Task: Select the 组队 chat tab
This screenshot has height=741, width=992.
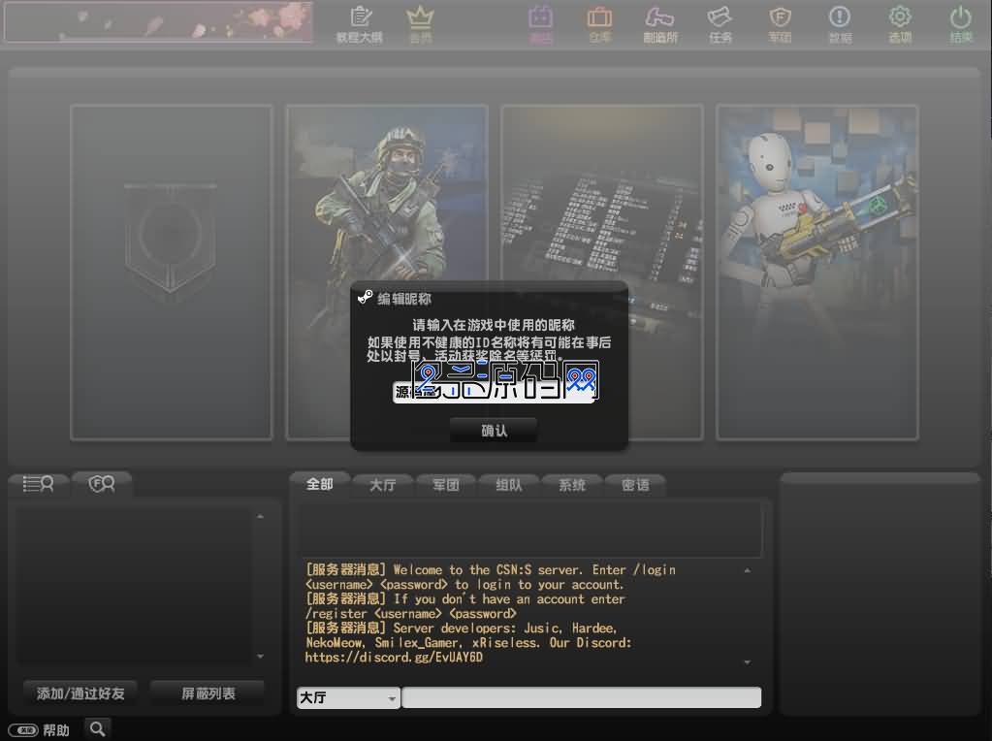Action: coord(509,485)
